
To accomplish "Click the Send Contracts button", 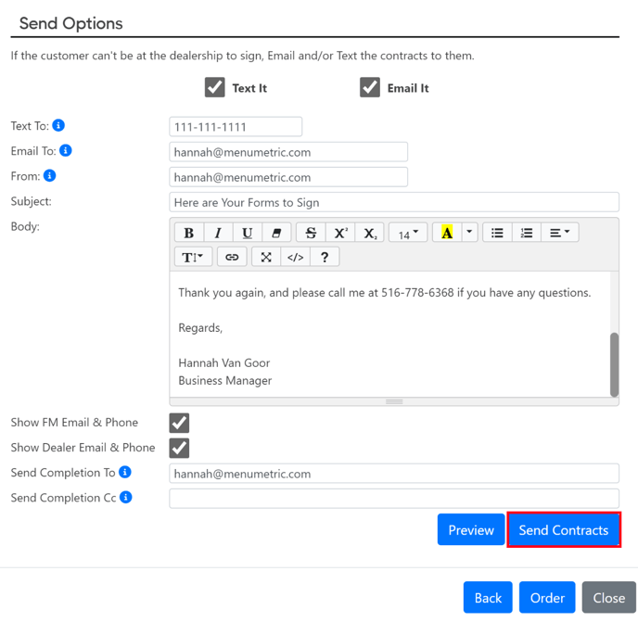I will tap(564, 529).
